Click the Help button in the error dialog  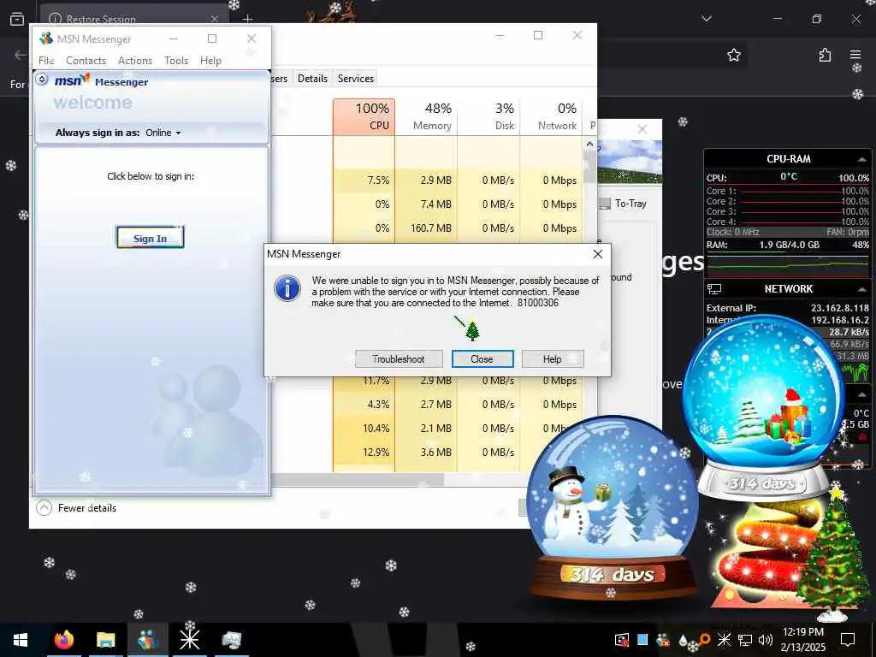pos(553,358)
